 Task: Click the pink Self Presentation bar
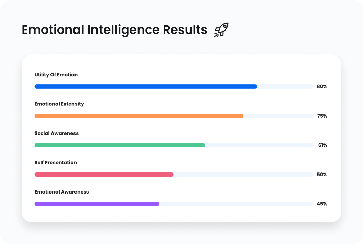[104, 175]
